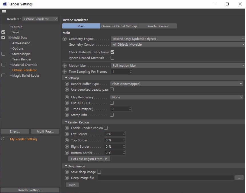
Task: Click the Time Sampling Per Frames stepper arrows
Action: [131, 72]
